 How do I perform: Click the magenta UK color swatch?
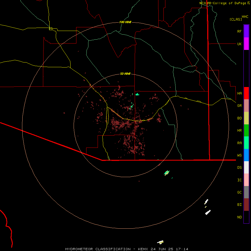[246, 44]
